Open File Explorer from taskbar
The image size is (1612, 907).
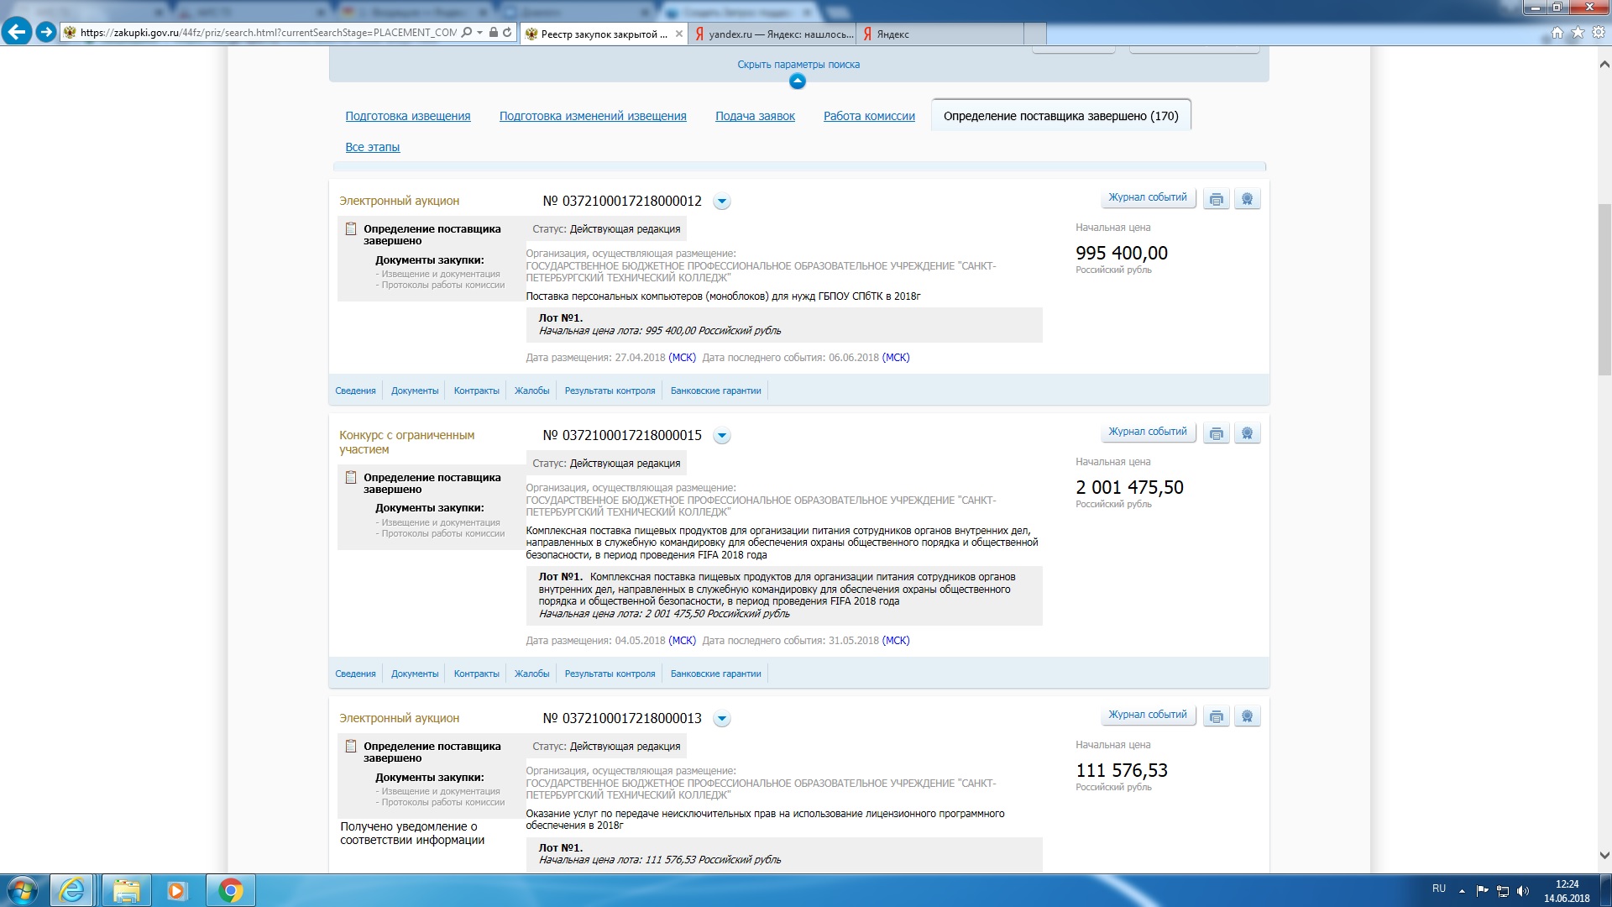127,890
